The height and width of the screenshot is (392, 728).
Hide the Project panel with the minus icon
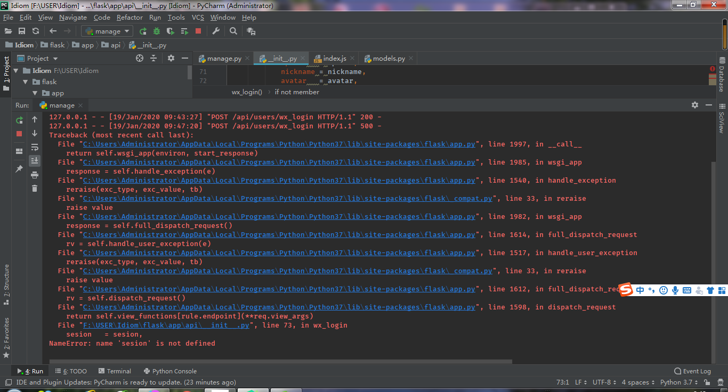(185, 58)
